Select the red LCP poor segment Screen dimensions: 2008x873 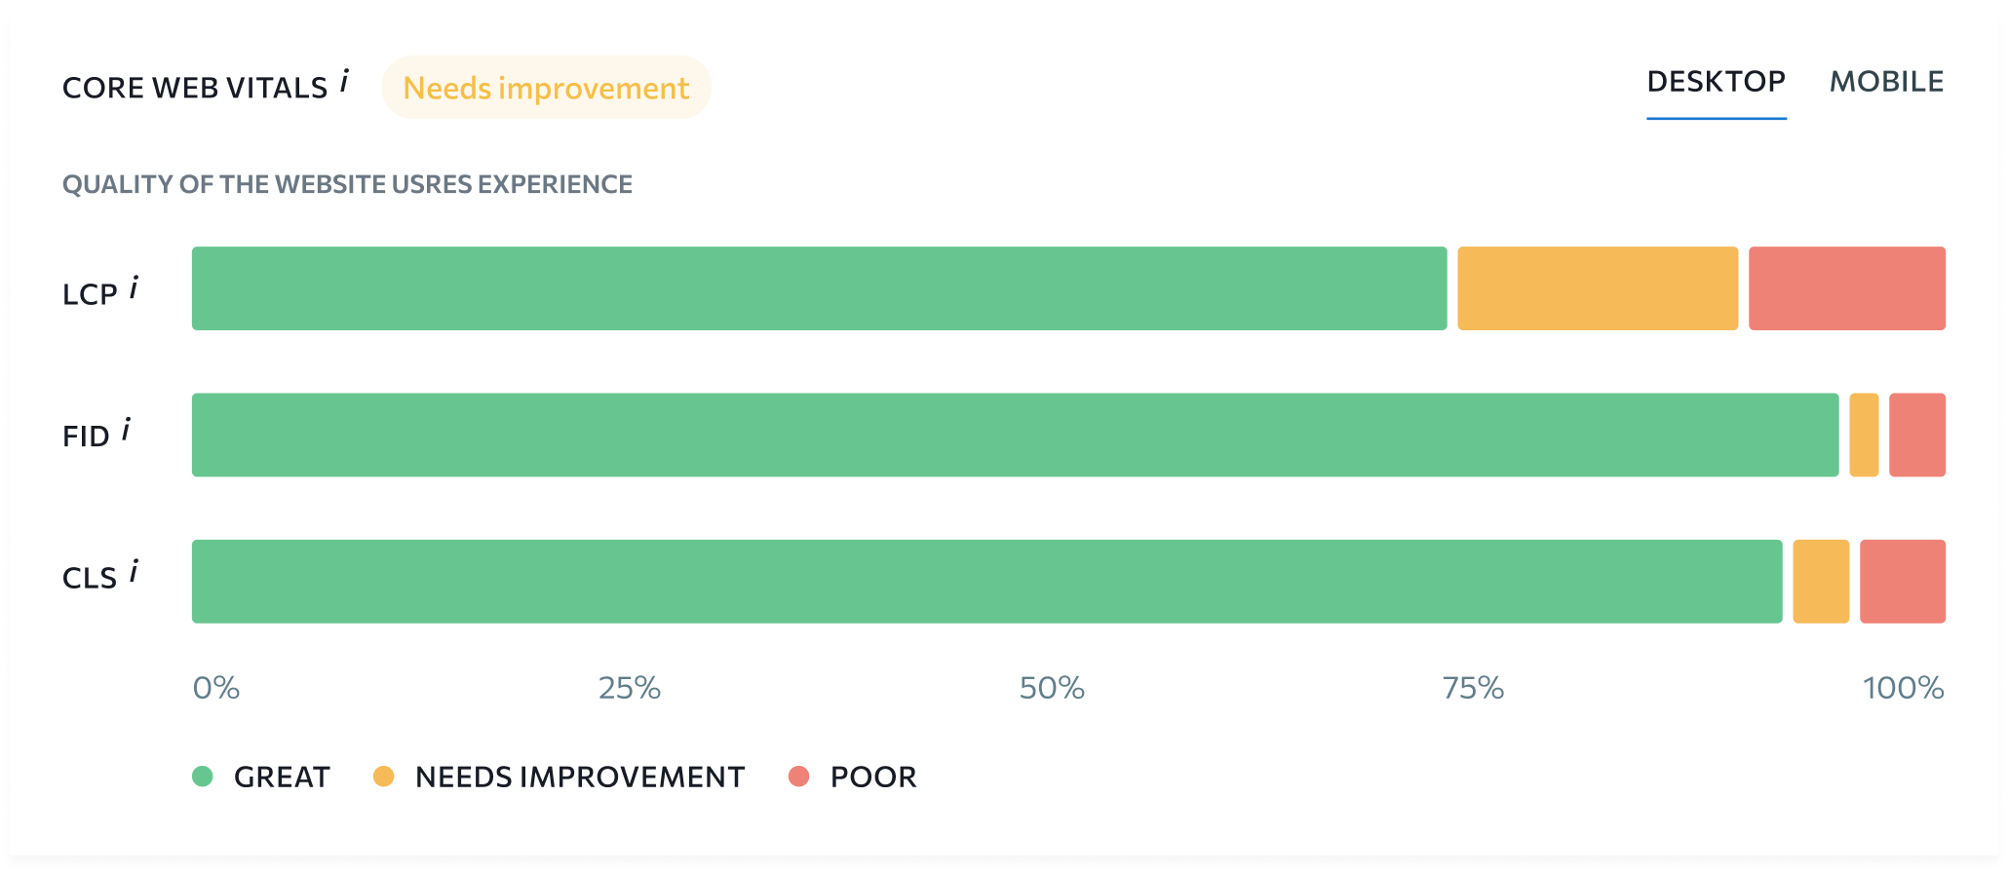[1846, 288]
